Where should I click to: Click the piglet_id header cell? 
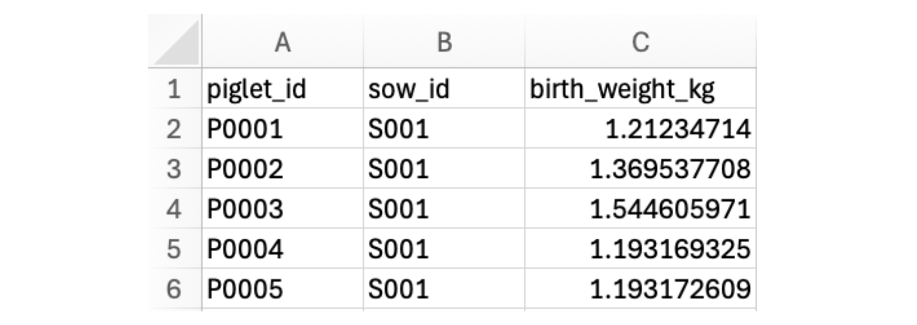pyautogui.click(x=282, y=89)
